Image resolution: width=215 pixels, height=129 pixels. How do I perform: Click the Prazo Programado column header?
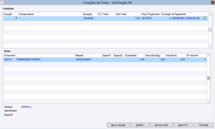point(151,14)
